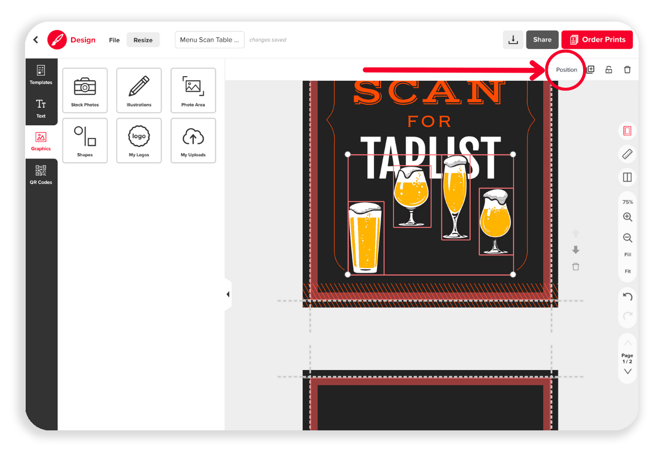
Task: Select the FOR text on canvas
Action: point(430,122)
